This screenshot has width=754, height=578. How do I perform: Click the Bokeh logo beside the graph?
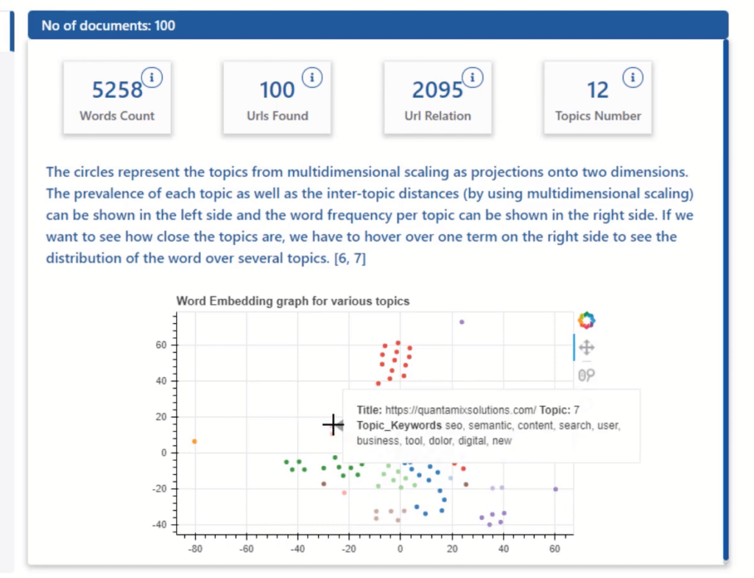[x=587, y=320]
